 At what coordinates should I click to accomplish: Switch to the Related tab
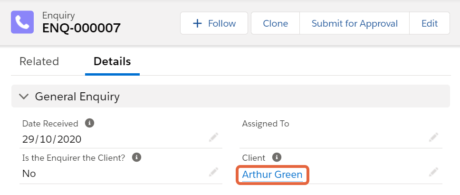coord(39,61)
